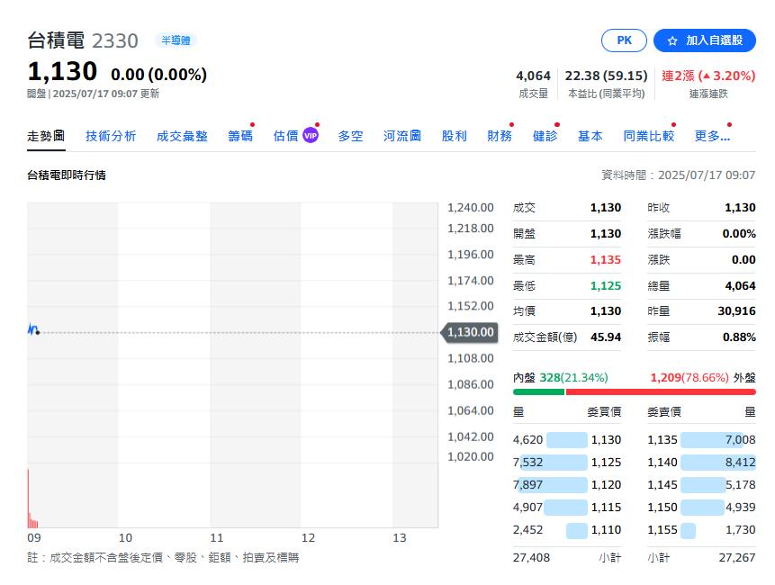Add stock via 加入自選股 button
Viewport: 775px width, 585px height.
(704, 40)
